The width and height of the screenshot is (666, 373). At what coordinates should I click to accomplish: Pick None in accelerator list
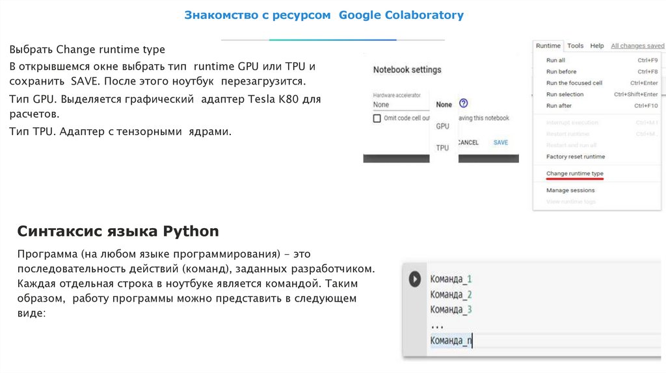click(444, 105)
